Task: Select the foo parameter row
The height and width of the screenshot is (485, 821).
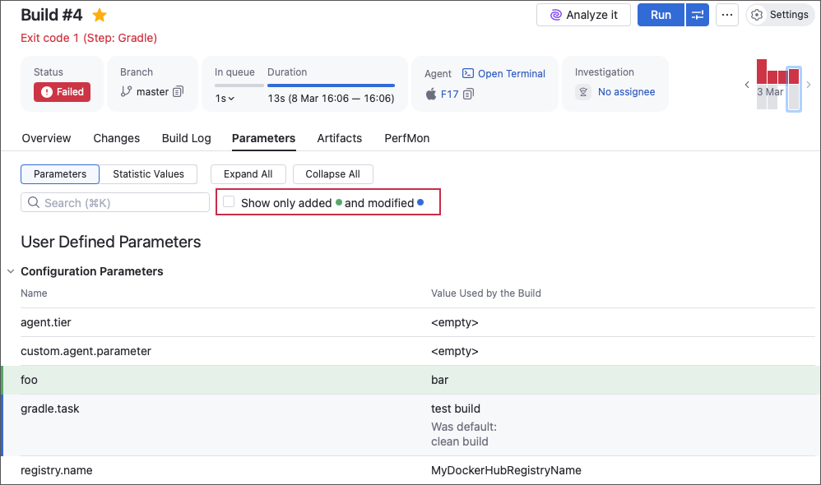Action: 410,380
